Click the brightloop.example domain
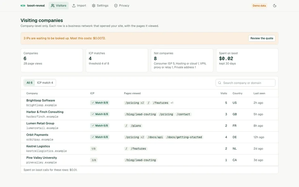The height and width of the screenshot is (187, 299). (41, 105)
